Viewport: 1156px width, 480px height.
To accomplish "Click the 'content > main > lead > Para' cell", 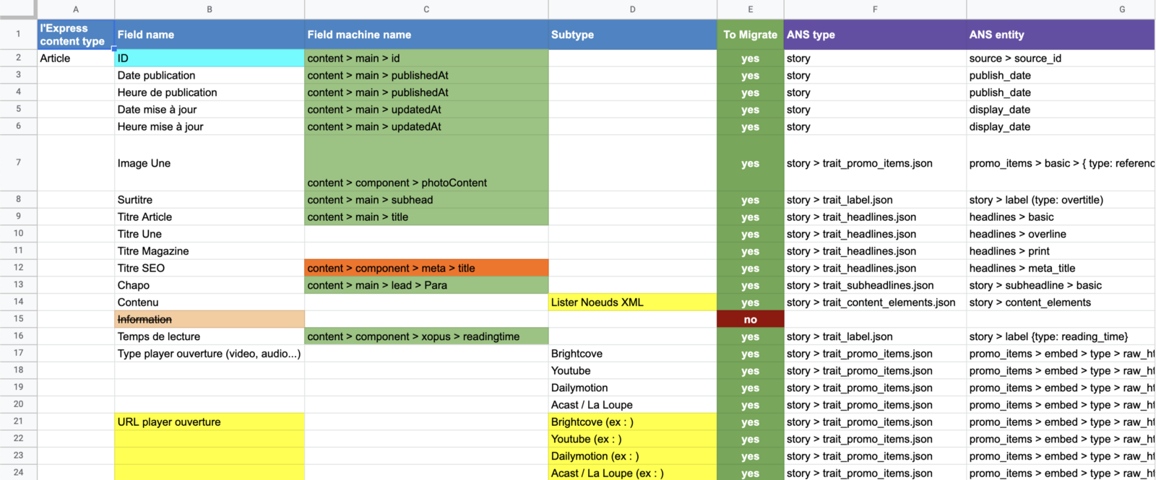I will point(426,285).
